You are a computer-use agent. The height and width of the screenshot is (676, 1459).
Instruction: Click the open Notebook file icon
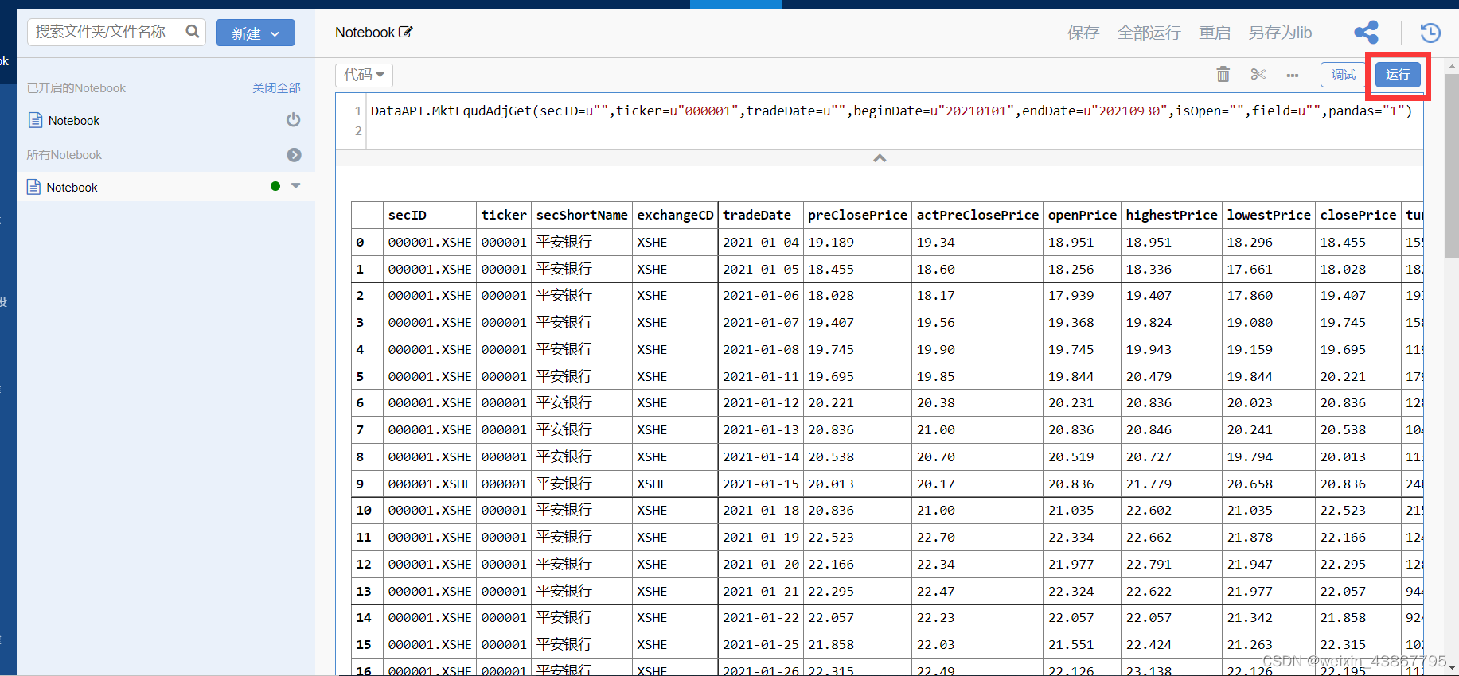(x=35, y=120)
